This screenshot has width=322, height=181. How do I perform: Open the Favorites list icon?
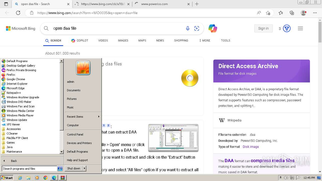(281, 13)
